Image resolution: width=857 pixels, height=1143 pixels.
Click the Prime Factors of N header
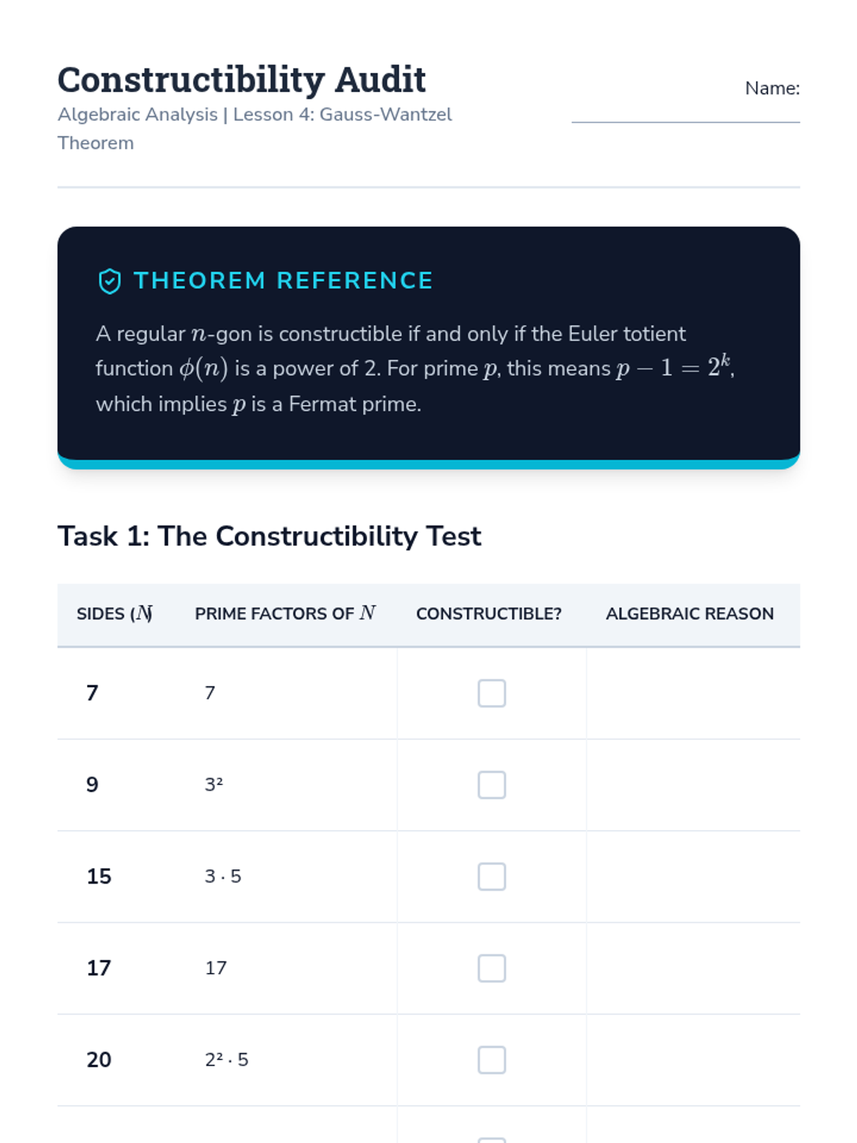pyautogui.click(x=285, y=614)
